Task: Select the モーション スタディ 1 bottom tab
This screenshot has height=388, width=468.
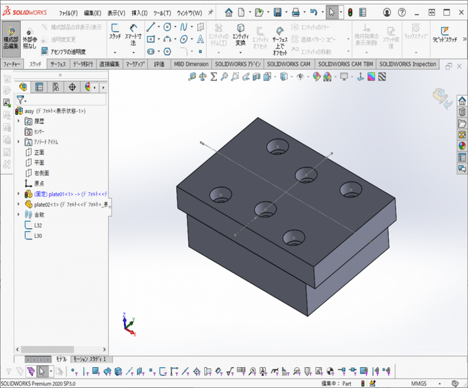Action: point(89,359)
